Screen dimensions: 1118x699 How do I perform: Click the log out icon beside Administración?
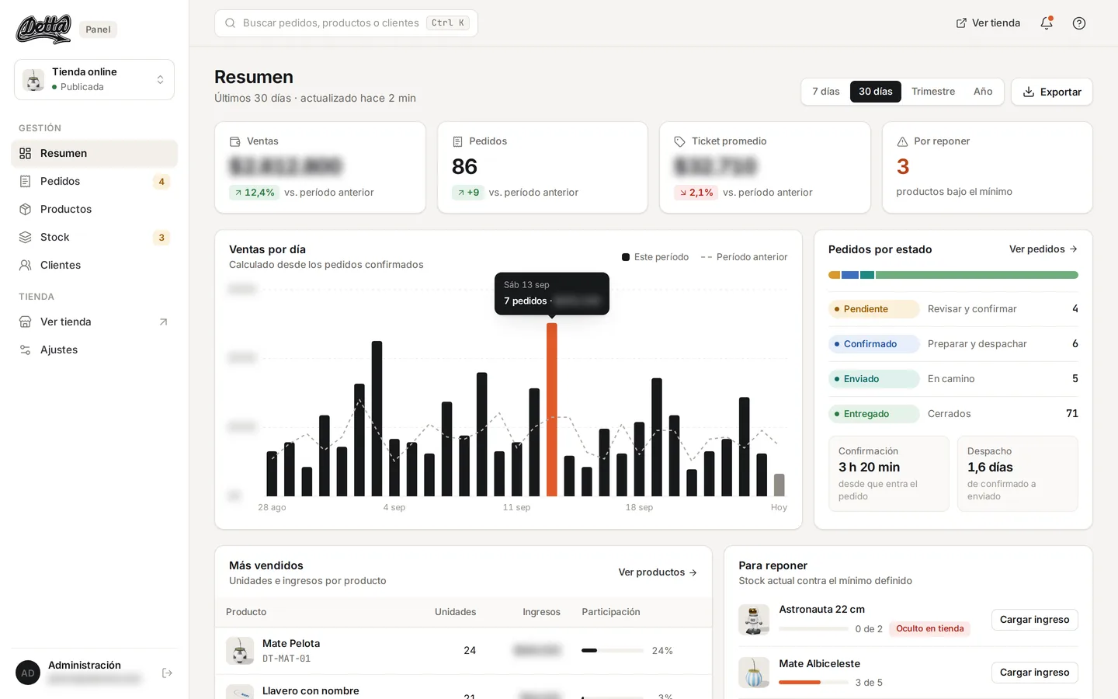(x=167, y=673)
